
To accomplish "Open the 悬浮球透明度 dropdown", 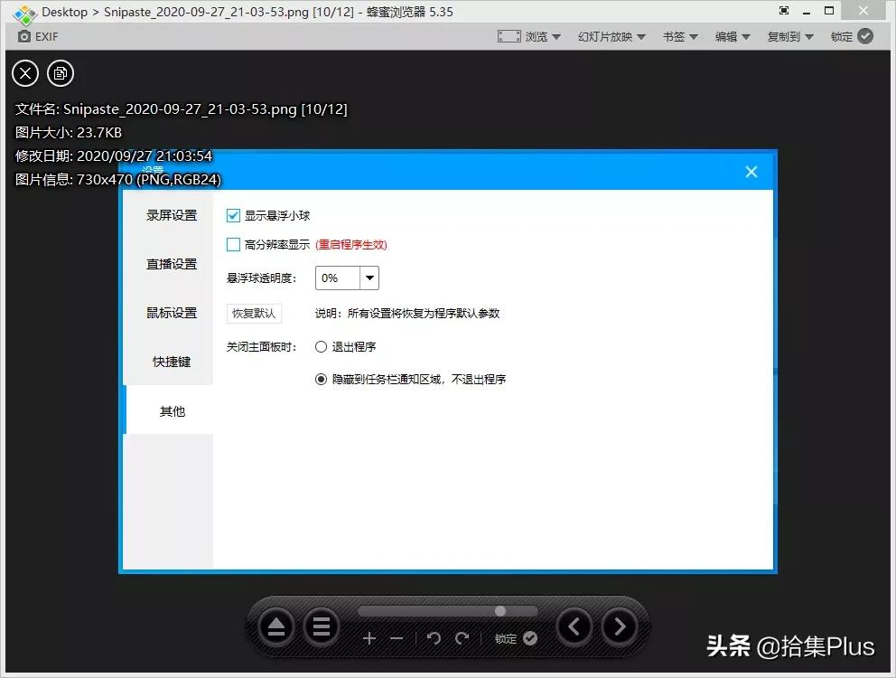I will pyautogui.click(x=369, y=278).
